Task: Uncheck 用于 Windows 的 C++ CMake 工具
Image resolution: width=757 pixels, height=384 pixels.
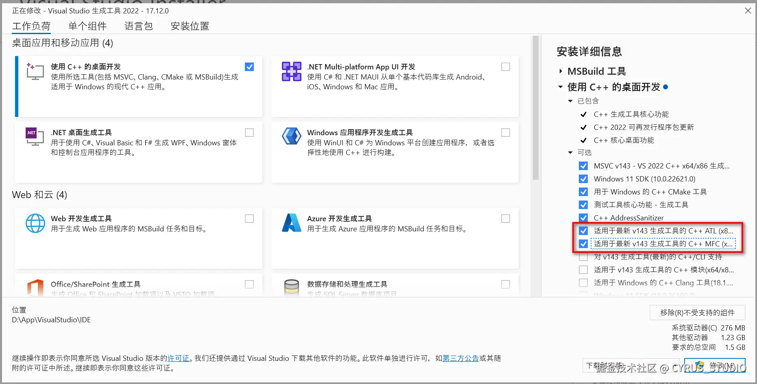Action: click(583, 192)
